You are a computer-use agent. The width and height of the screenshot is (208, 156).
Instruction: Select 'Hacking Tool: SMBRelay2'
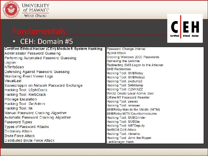126,77
